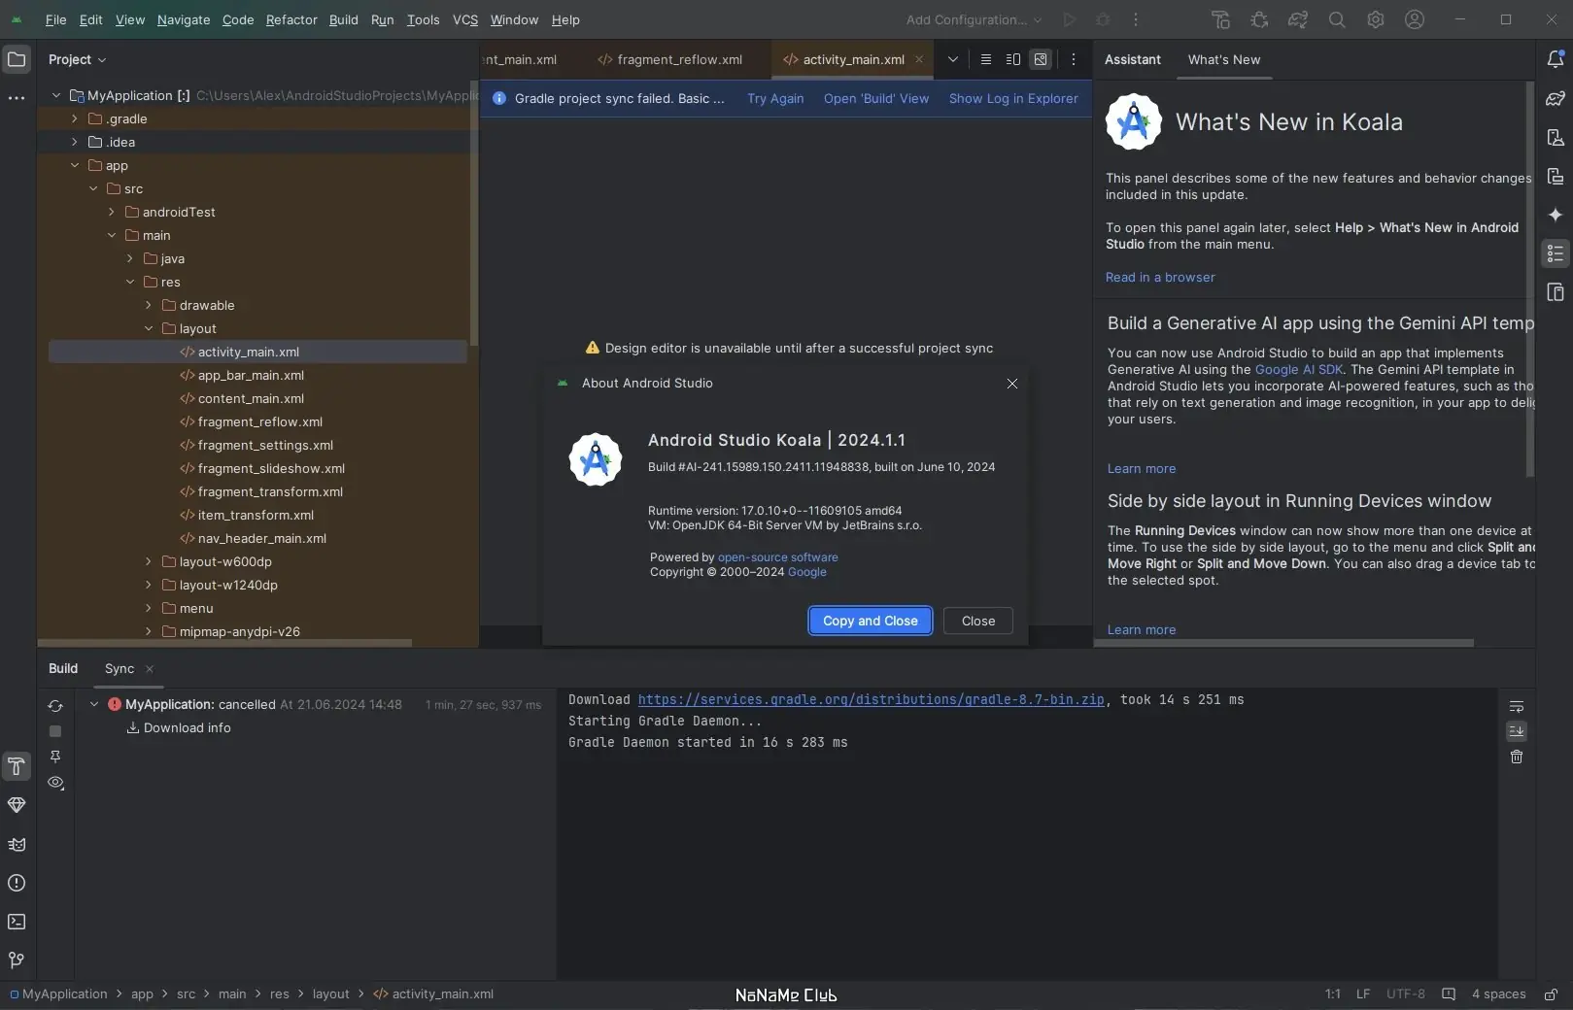This screenshot has height=1010, width=1573.
Task: Open Build view options eye icon
Action: coord(55,782)
